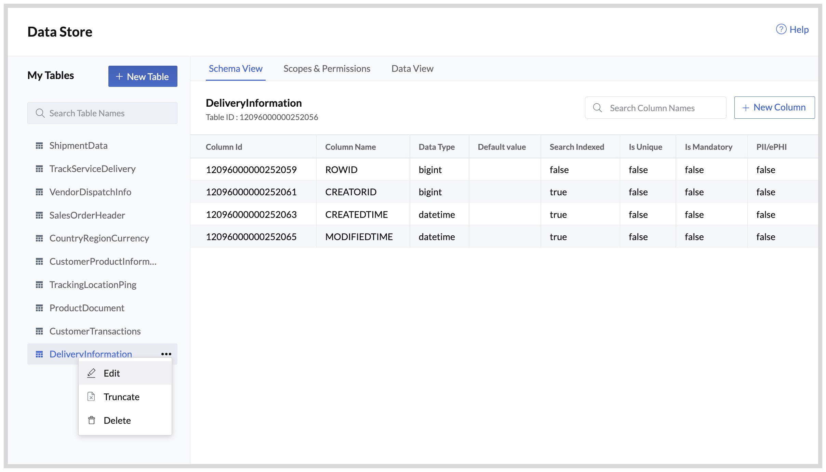Click the pencil icon beside Edit
This screenshot has height=472, width=826.
click(x=91, y=373)
